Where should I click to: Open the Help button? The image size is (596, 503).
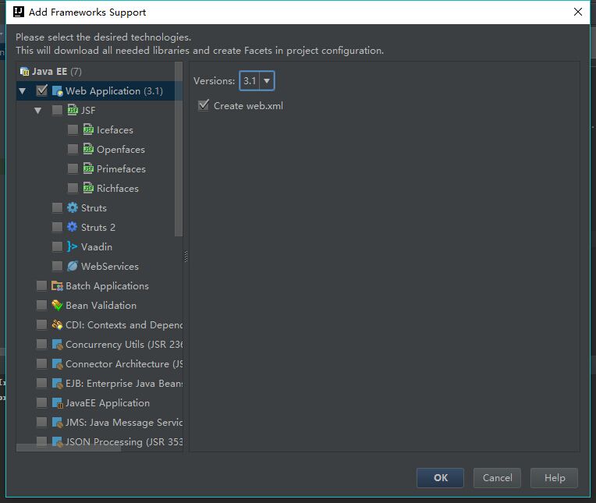point(554,477)
